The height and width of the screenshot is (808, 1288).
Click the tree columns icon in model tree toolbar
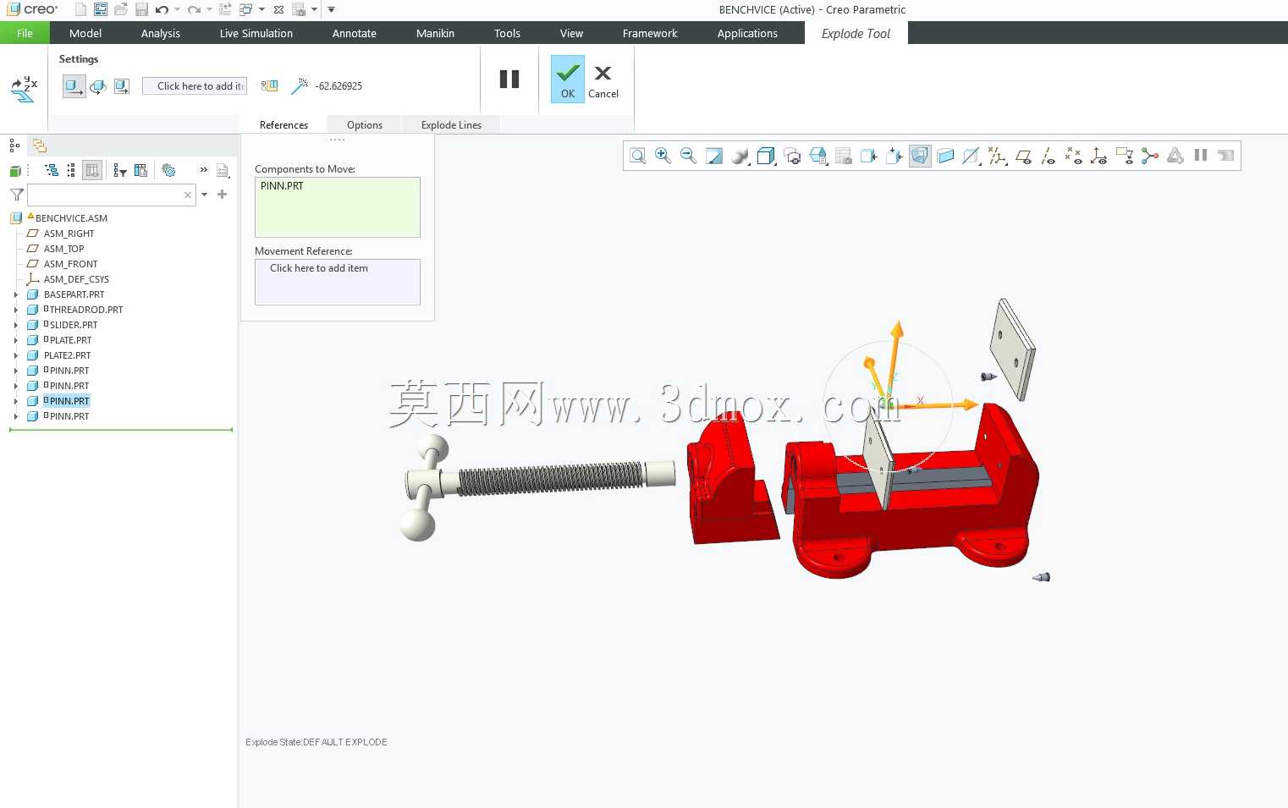(x=141, y=171)
